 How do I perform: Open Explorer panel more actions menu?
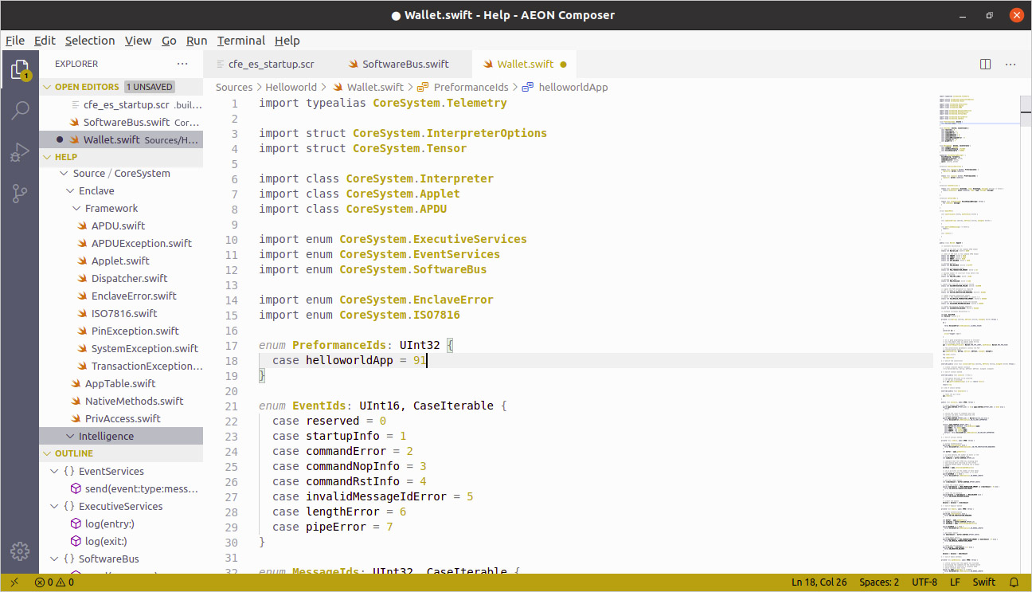pos(182,64)
